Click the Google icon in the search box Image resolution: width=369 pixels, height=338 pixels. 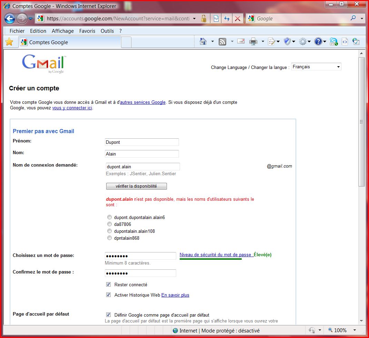[x=251, y=18]
